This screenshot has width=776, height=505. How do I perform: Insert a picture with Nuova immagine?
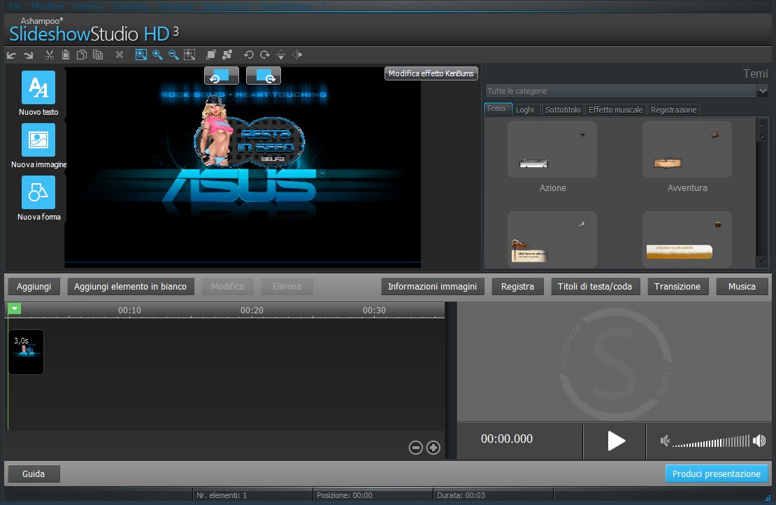pyautogui.click(x=38, y=146)
